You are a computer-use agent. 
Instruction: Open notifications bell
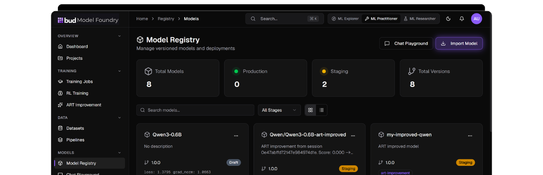pos(462,19)
